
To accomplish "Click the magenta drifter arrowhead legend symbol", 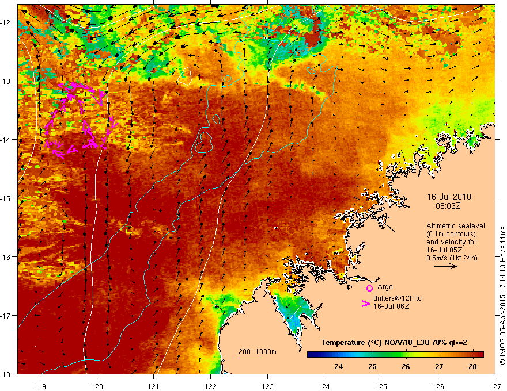I will pos(365,304).
